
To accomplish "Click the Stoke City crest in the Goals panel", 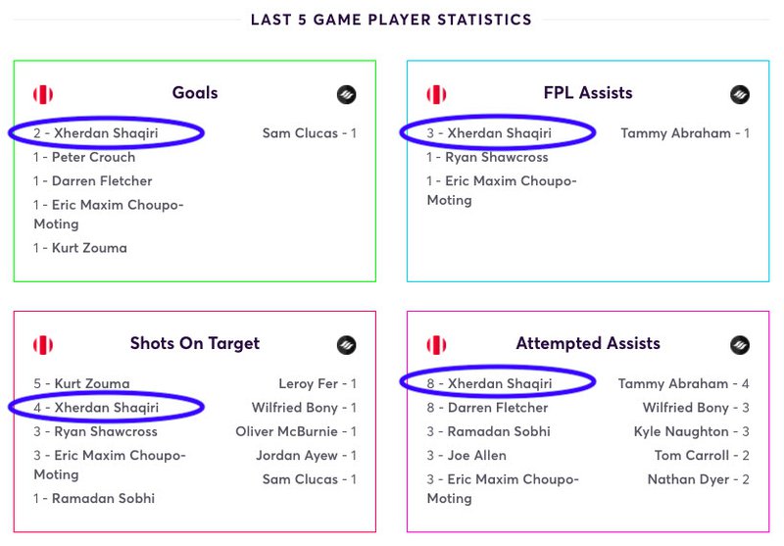I will pyautogui.click(x=43, y=94).
